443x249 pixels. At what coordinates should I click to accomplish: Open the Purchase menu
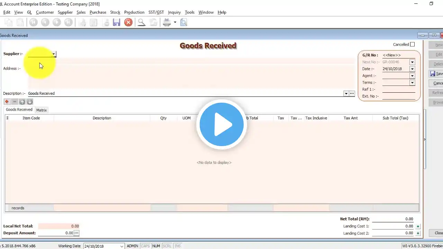(x=98, y=12)
